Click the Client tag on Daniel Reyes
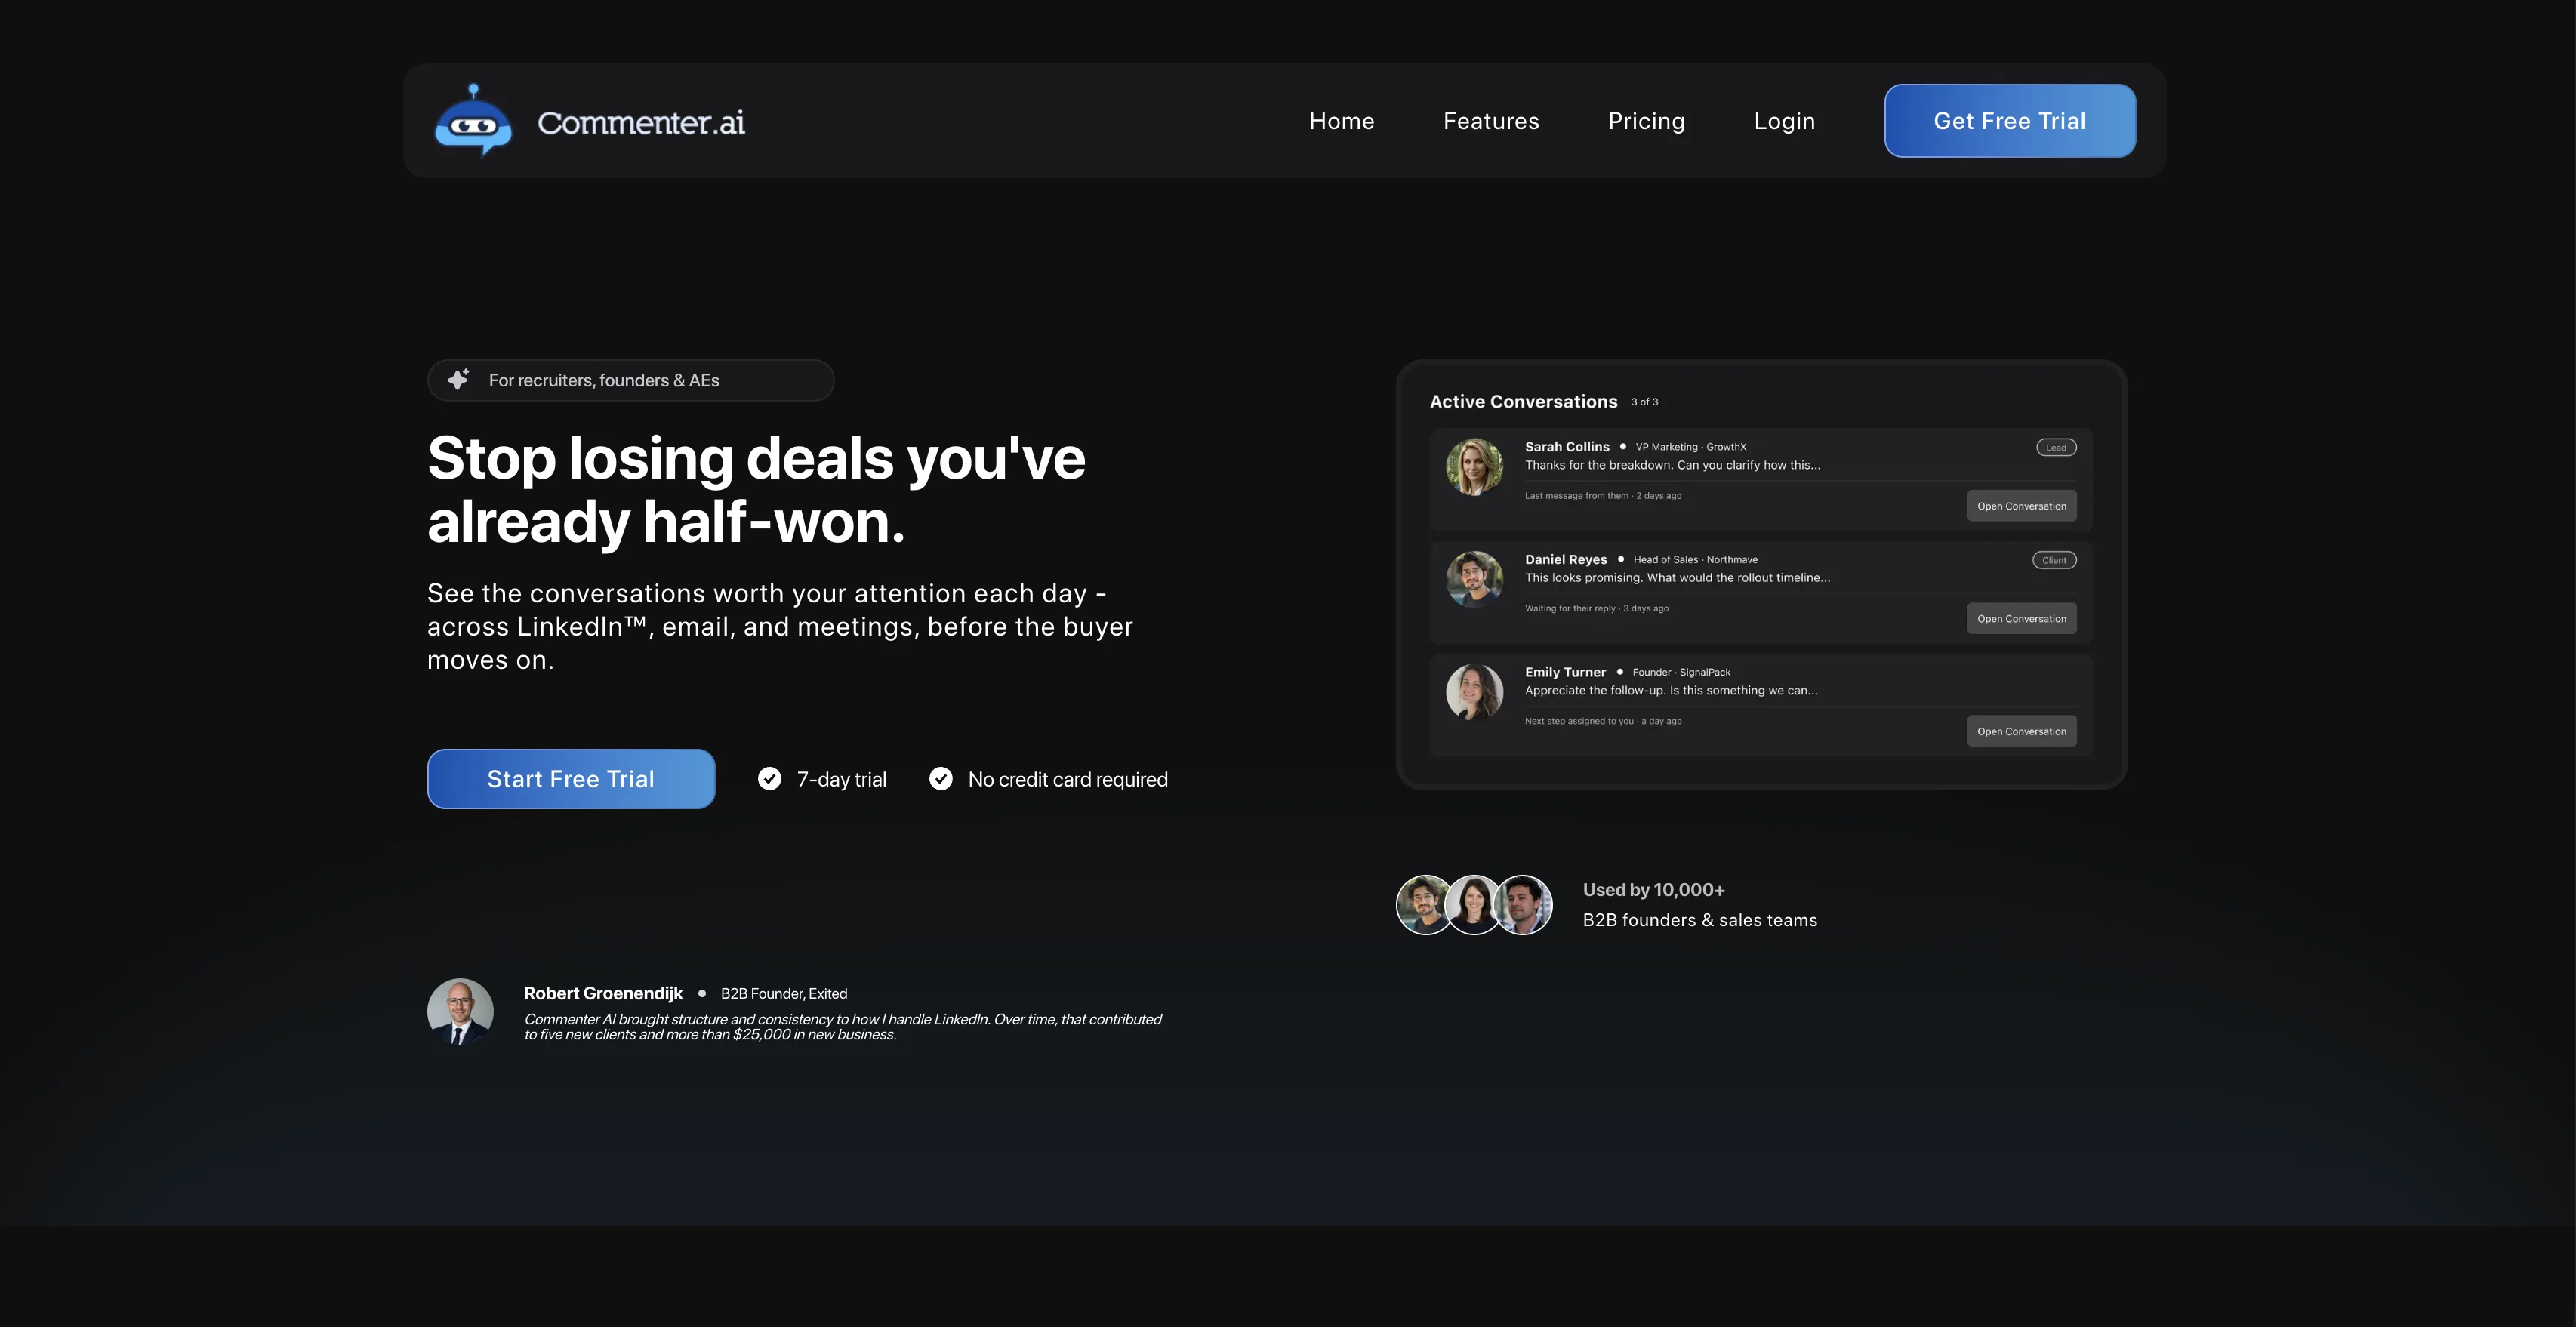 [2054, 560]
